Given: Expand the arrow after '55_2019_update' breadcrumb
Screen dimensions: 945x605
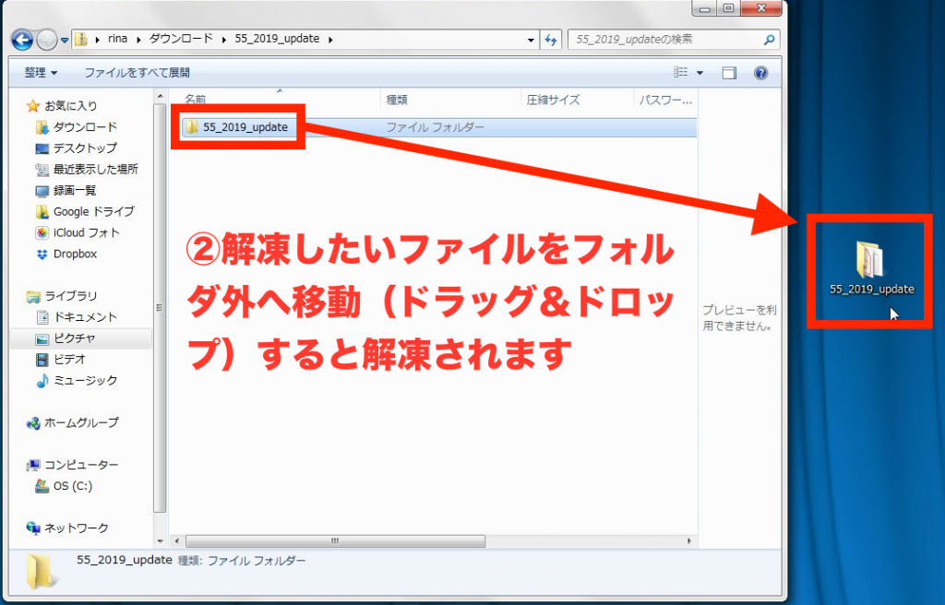Looking at the screenshot, I should [330, 40].
